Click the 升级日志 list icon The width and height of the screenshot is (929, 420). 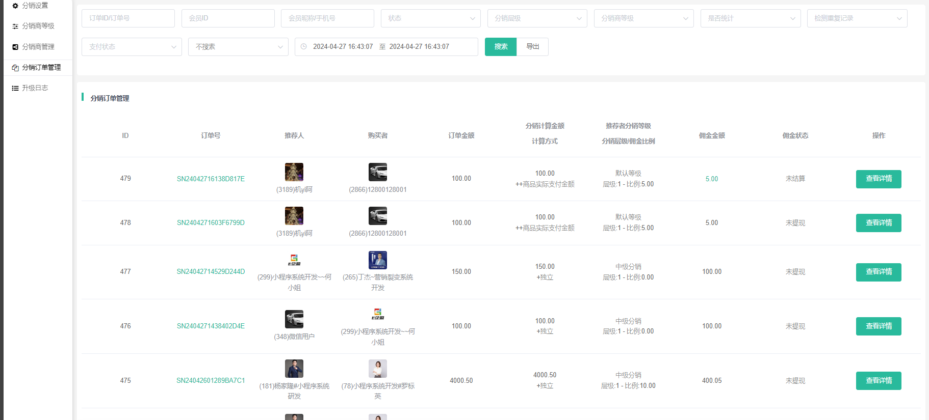tap(15, 88)
